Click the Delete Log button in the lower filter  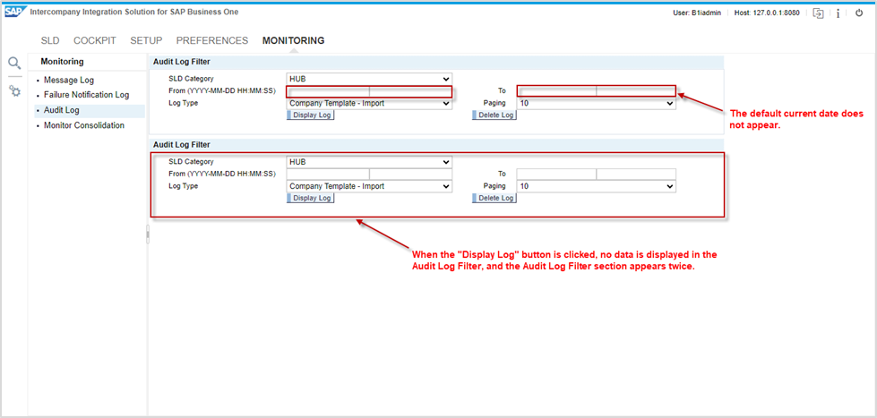click(x=494, y=198)
